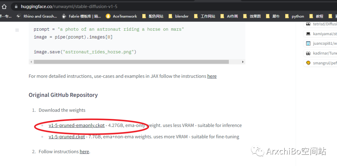Click the huggingface.co address bar URL
This screenshot has height=166, width=337.
tap(69, 7)
